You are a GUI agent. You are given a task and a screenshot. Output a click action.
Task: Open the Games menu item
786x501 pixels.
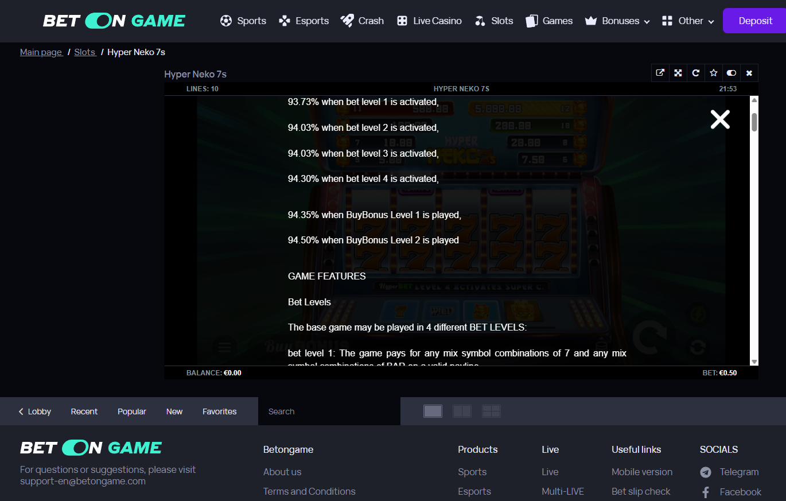(558, 21)
